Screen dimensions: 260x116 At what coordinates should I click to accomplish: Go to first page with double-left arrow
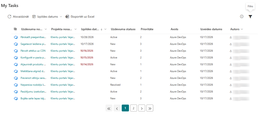(x=109, y=108)
